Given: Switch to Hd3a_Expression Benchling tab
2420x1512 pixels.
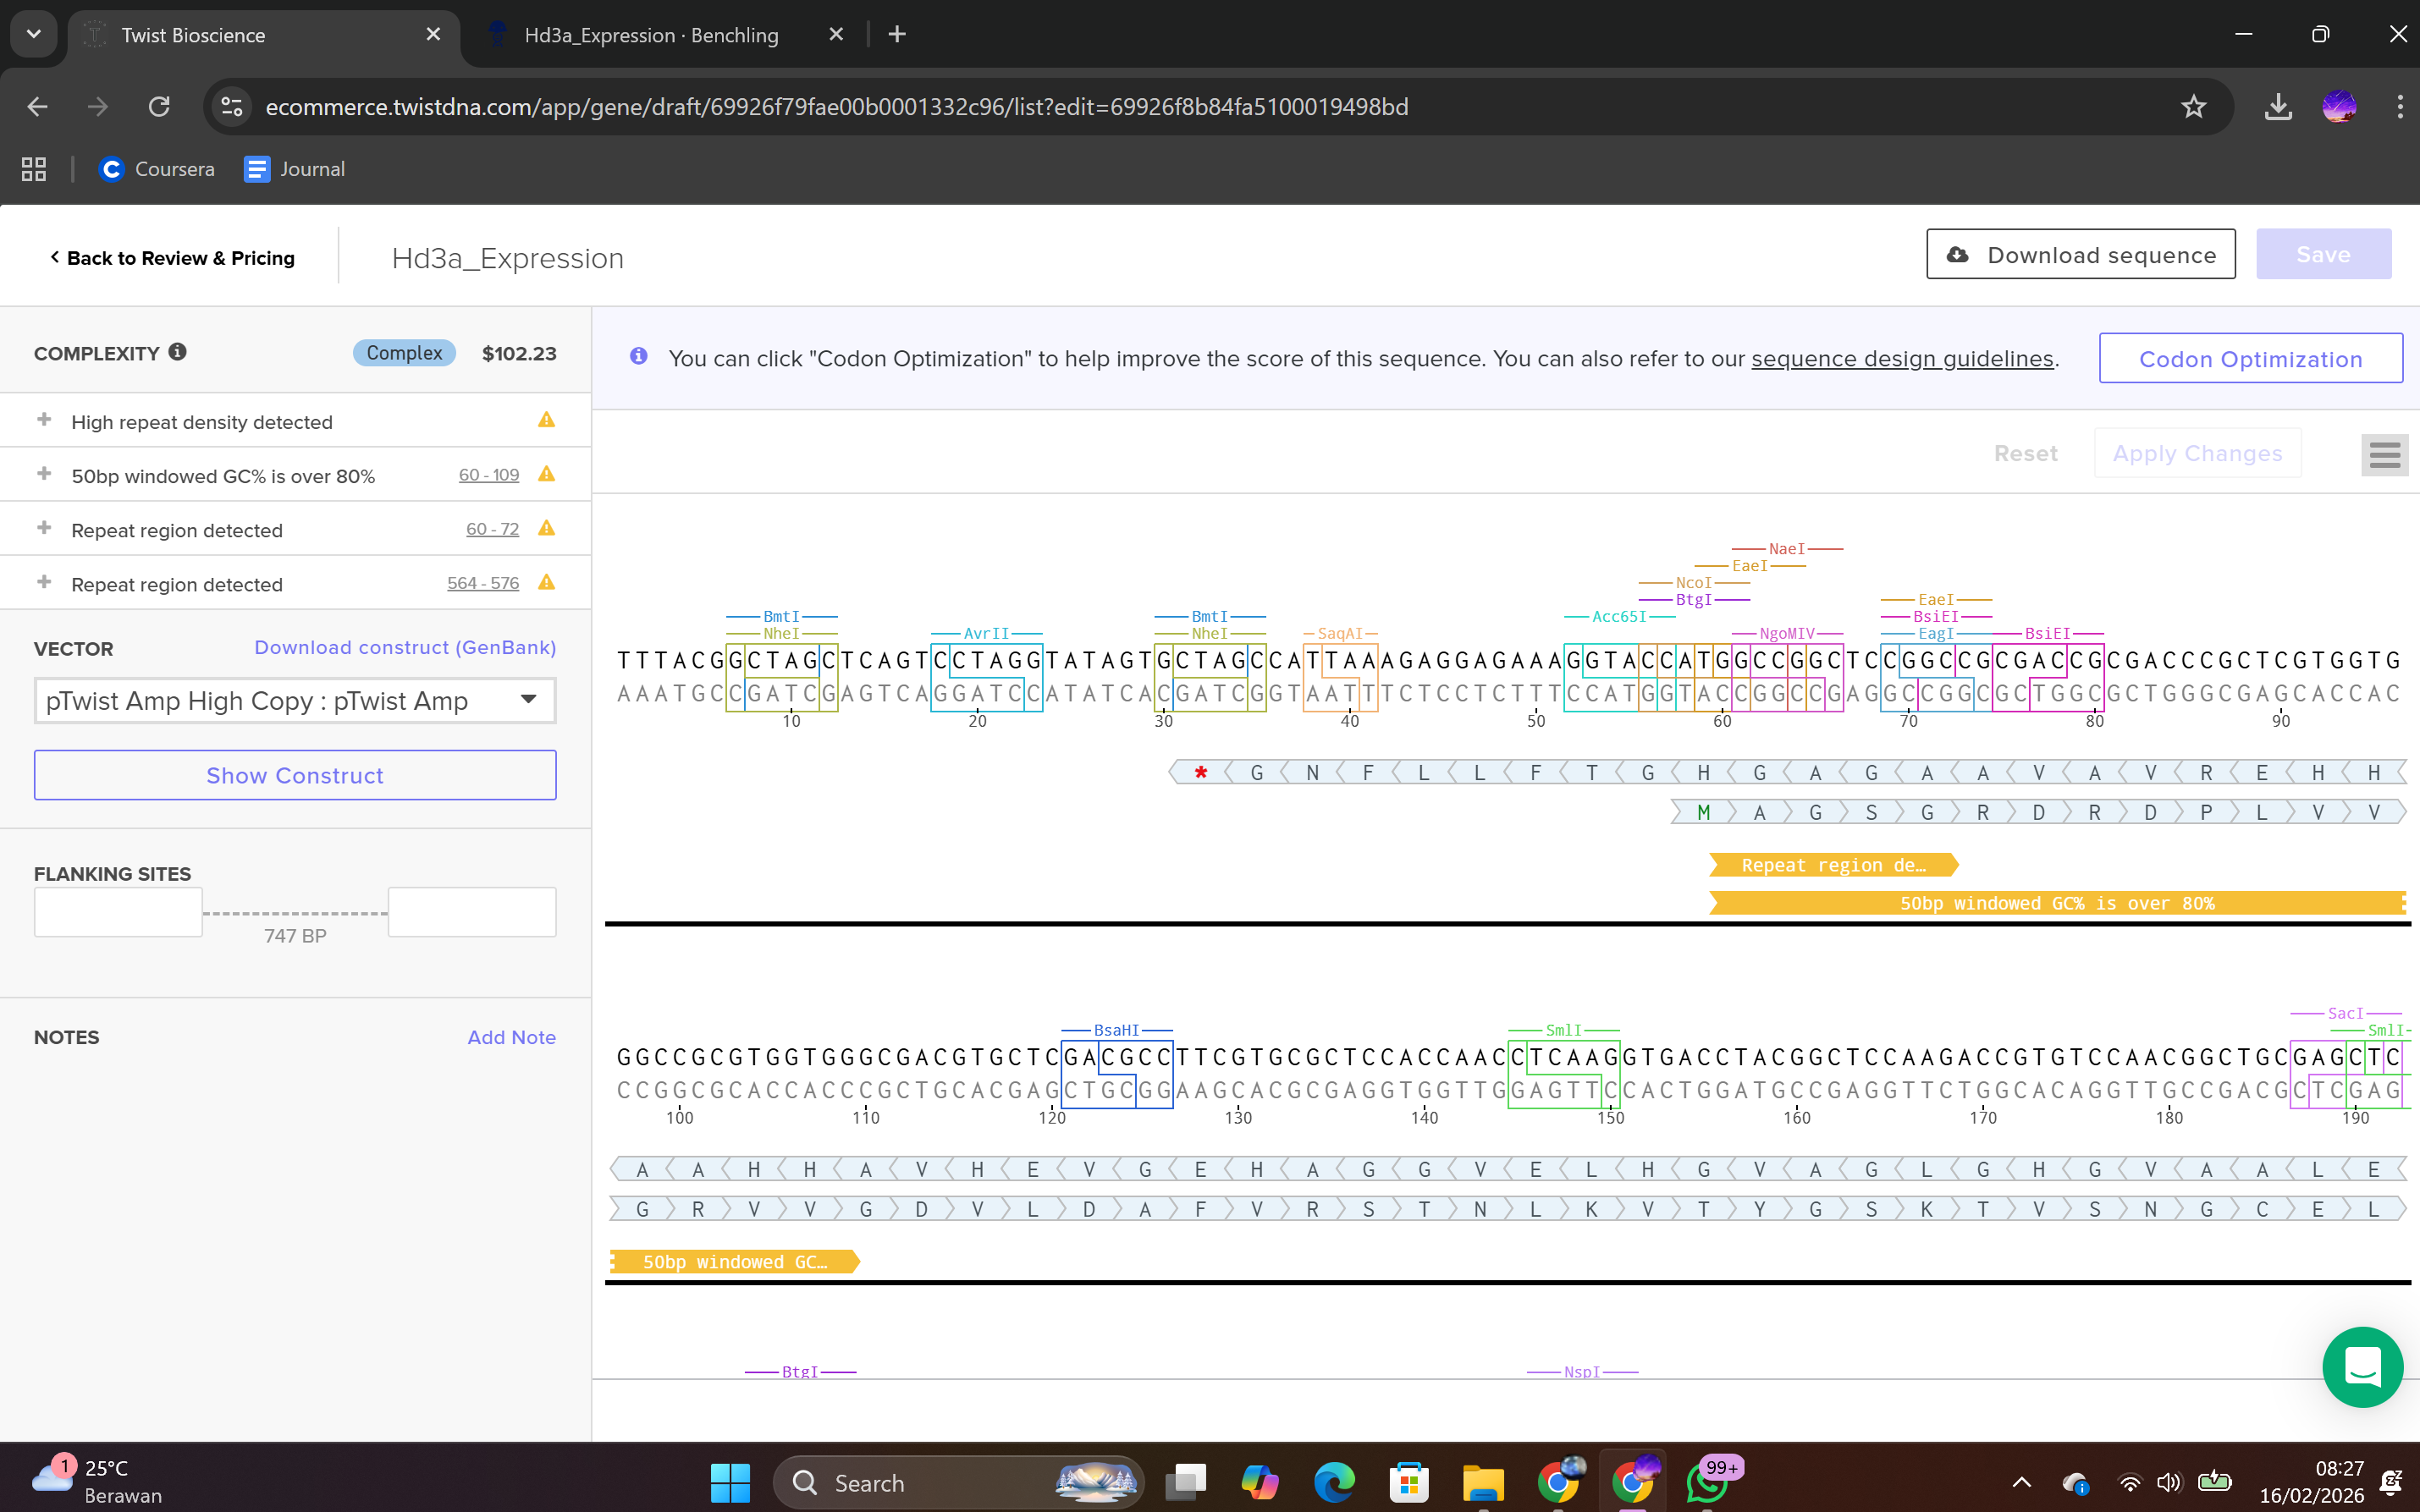Looking at the screenshot, I should pos(650,35).
